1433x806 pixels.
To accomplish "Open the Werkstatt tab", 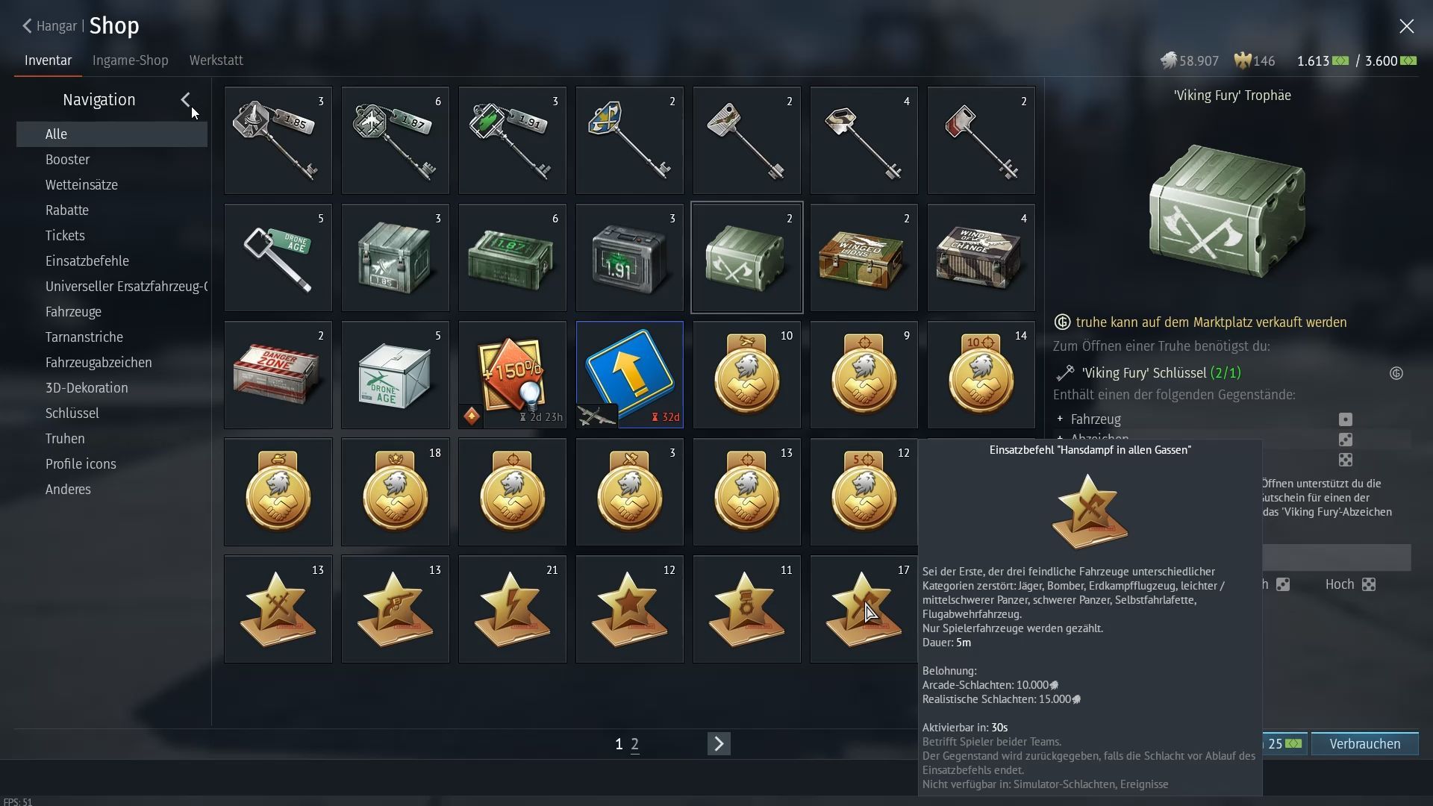I will pos(216,60).
